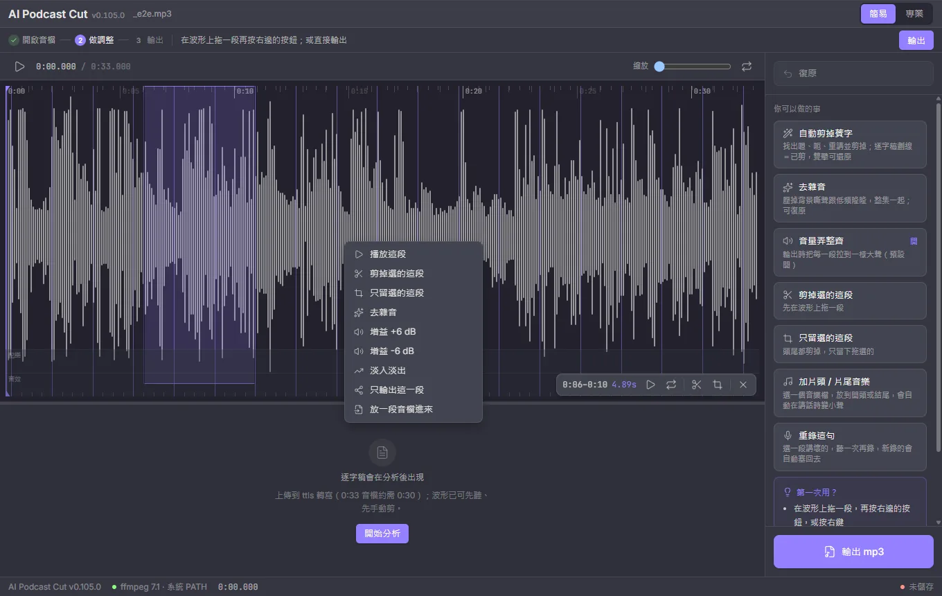The image size is (942, 596).
Task: Click the speaker icon of 音量弄整齊
Action: coord(788,241)
